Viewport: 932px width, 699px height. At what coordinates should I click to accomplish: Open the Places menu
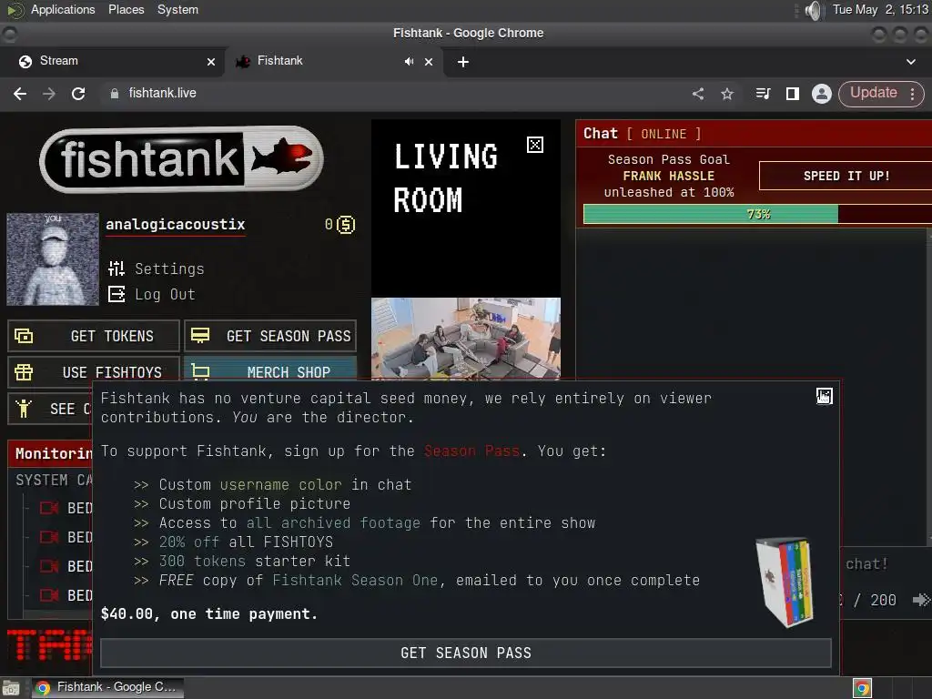point(126,9)
